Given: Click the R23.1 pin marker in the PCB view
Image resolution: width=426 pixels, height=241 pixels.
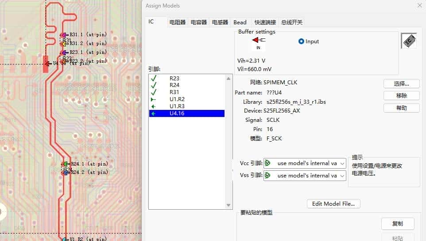Looking at the screenshot, I should [x=64, y=52].
